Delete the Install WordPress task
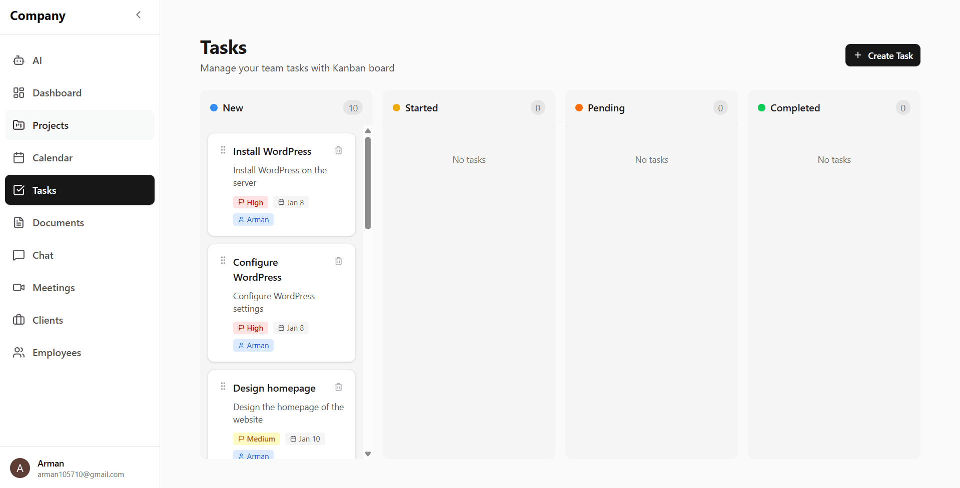The image size is (960, 488). (339, 150)
